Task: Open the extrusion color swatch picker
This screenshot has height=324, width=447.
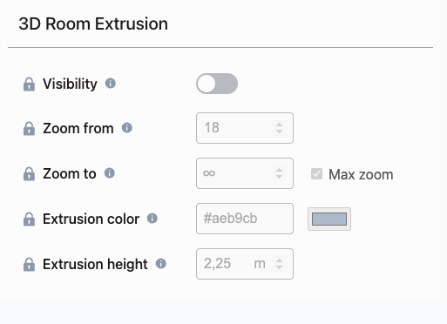Action: [x=329, y=219]
